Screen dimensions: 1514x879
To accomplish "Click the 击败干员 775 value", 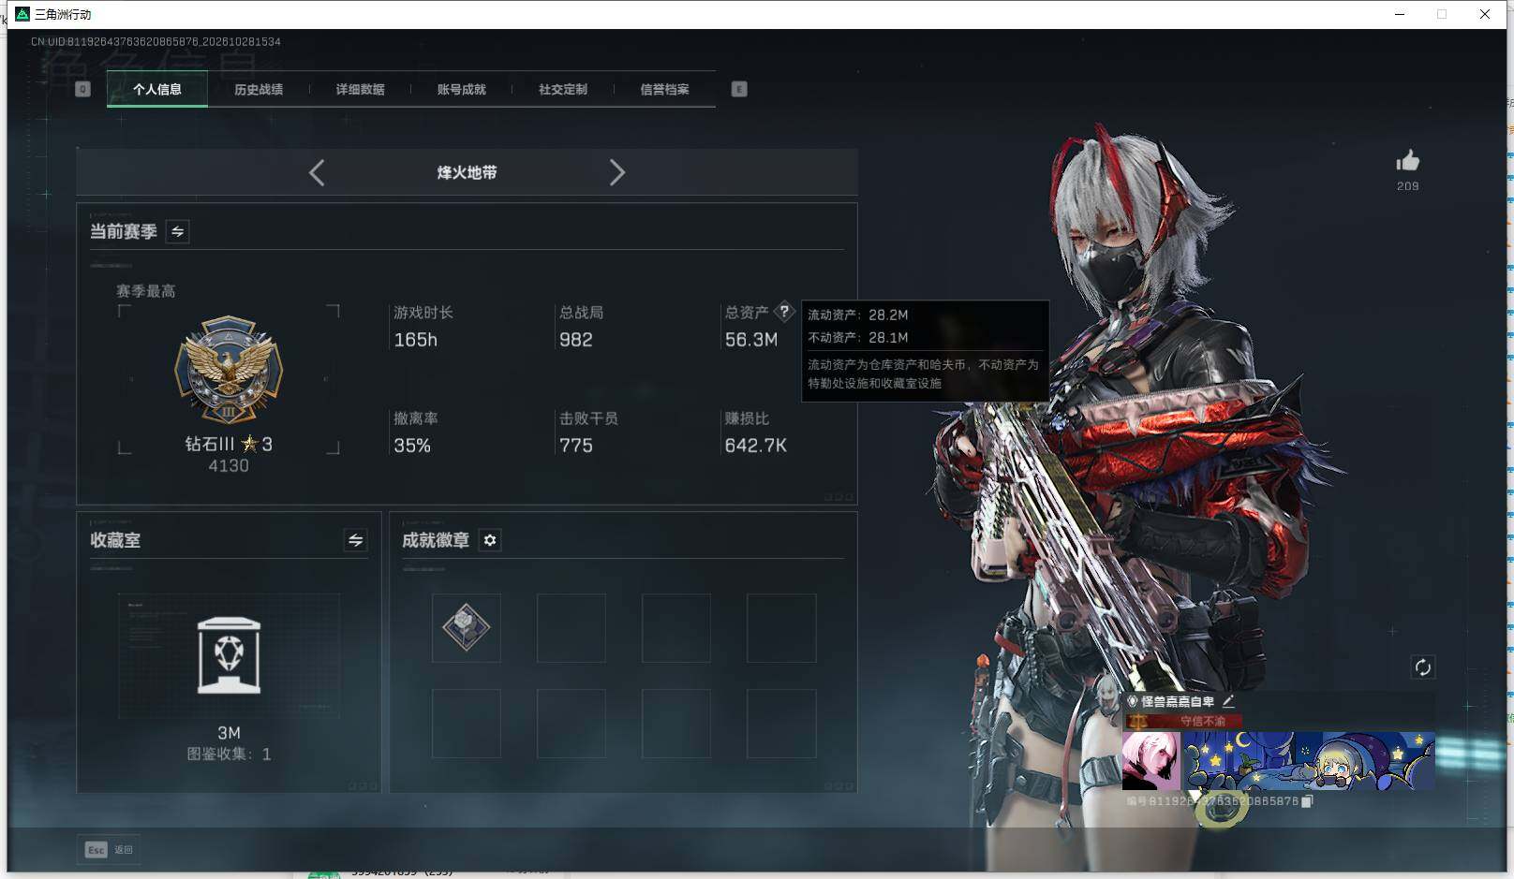I will tap(576, 446).
